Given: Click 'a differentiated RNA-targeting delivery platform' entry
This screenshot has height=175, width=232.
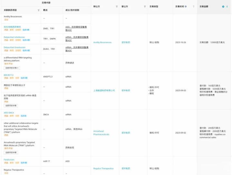Looking at the screenshot, I should click(x=18, y=59).
